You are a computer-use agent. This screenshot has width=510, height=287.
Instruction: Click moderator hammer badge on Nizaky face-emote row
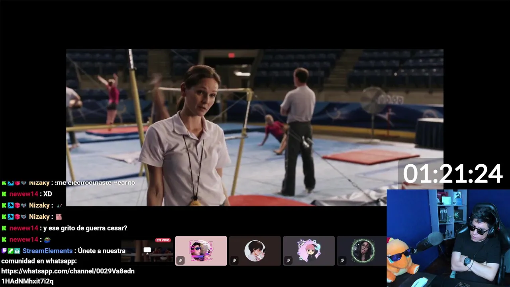coord(11,217)
